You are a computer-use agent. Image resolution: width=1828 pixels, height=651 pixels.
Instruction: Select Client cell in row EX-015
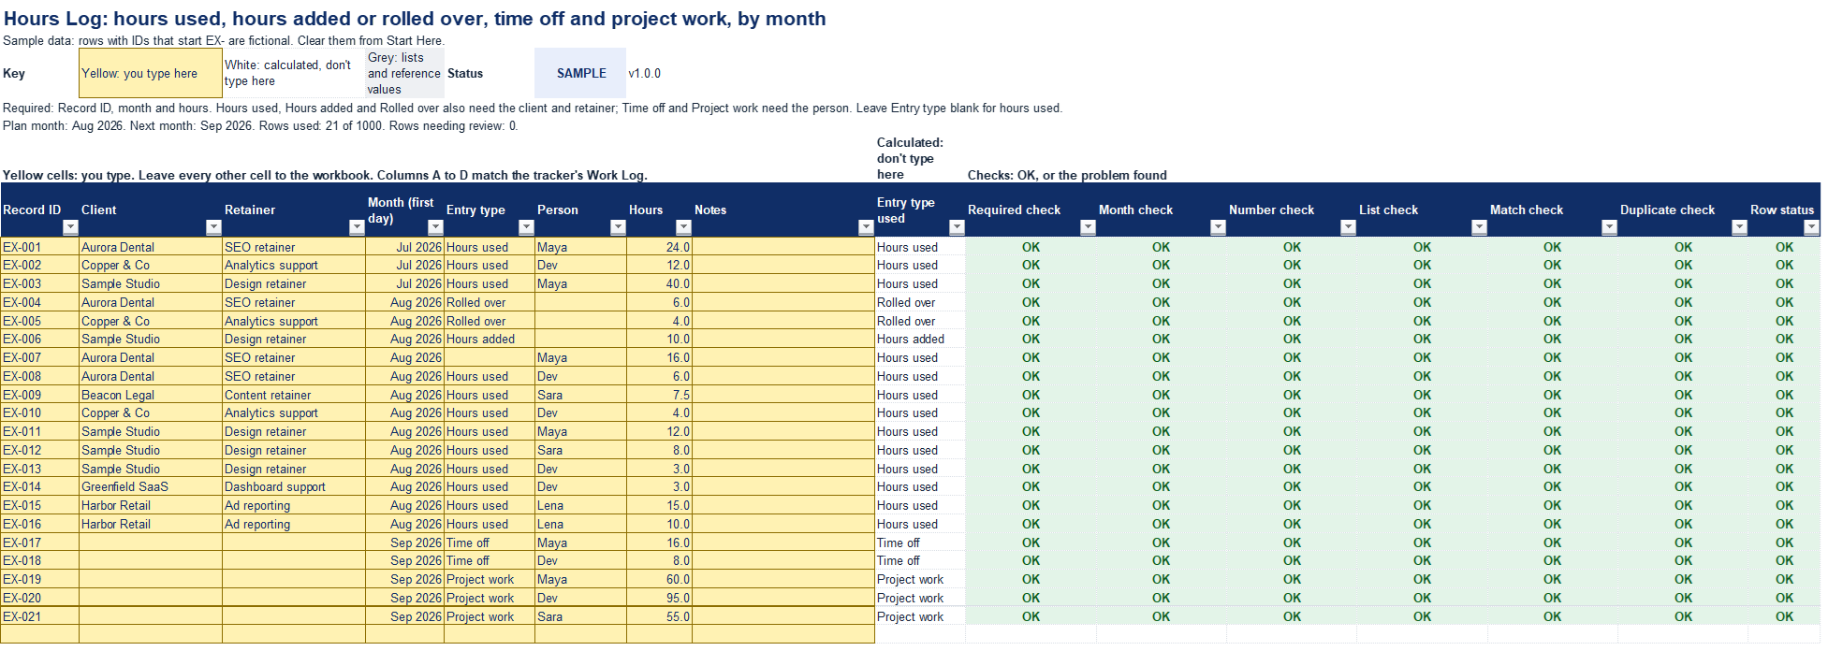point(151,505)
